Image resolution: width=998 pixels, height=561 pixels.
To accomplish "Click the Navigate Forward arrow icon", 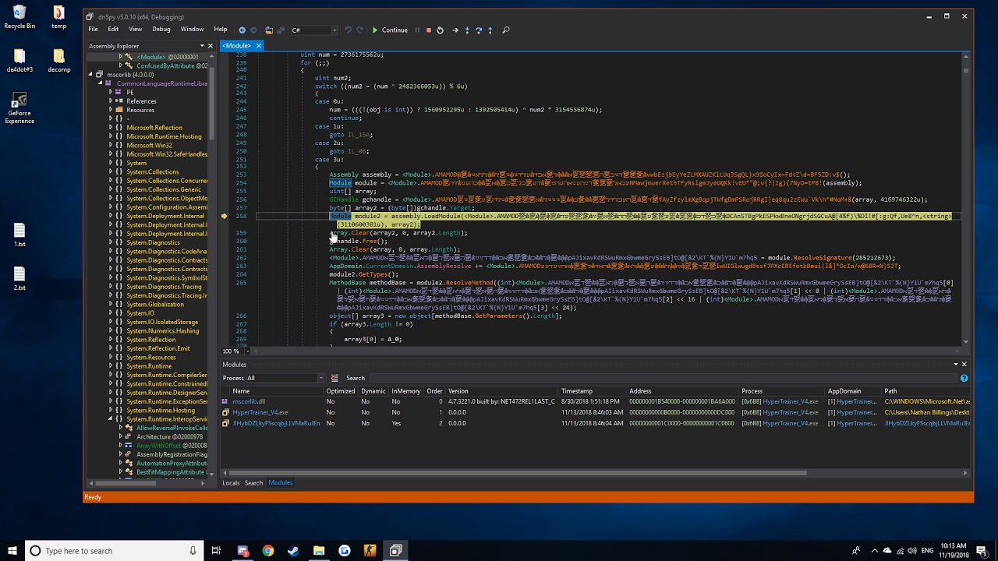I will click(x=254, y=30).
